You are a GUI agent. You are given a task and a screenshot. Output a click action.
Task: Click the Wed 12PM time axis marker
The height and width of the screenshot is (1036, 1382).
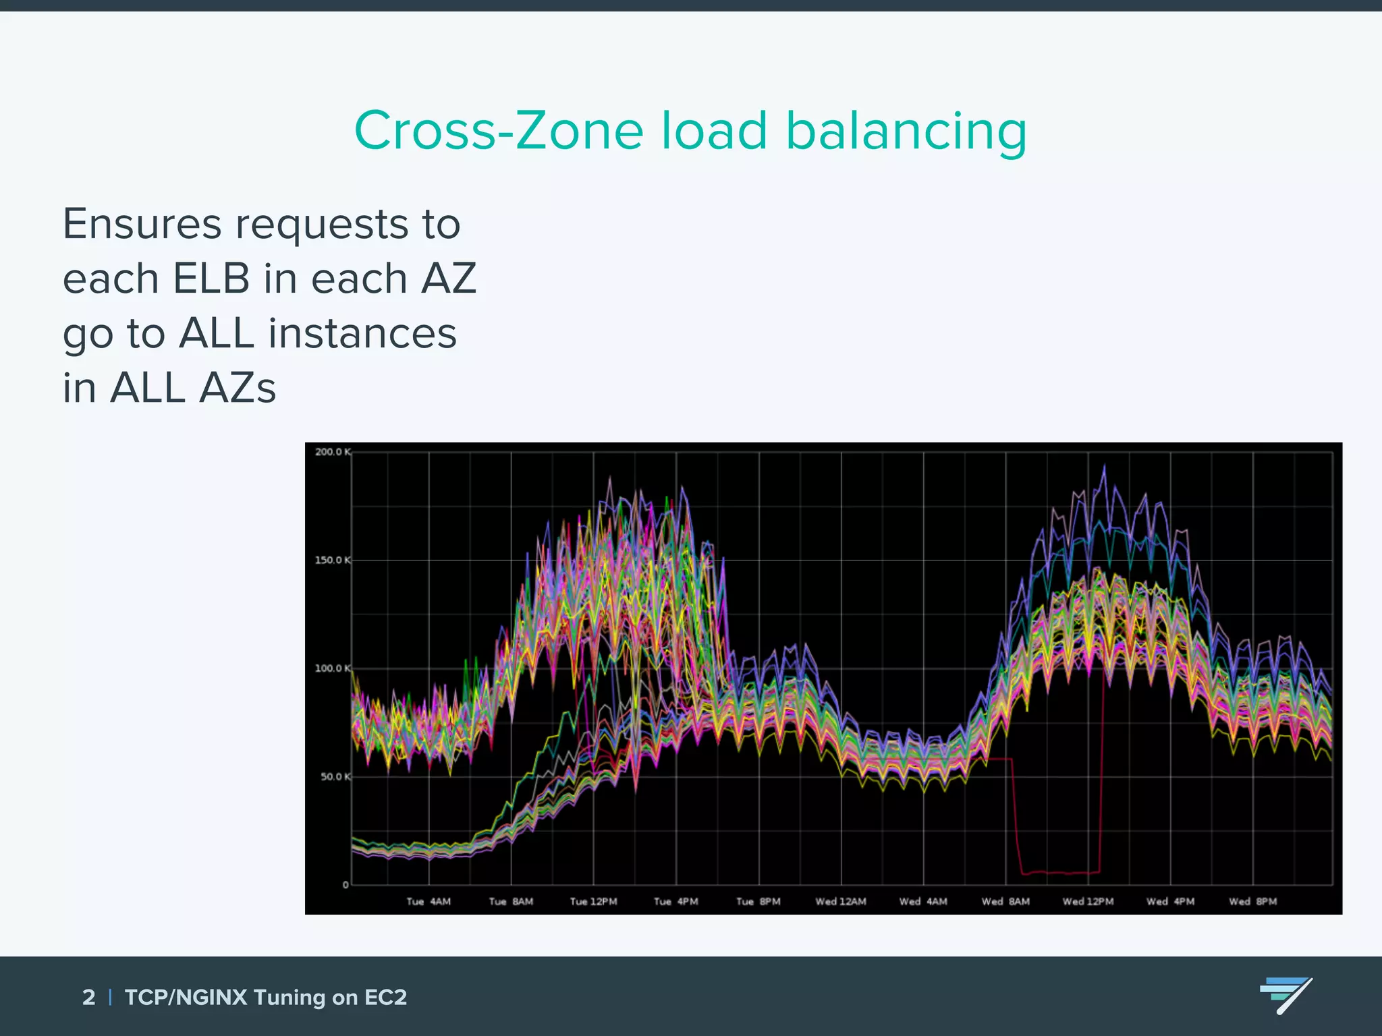[x=1088, y=901]
